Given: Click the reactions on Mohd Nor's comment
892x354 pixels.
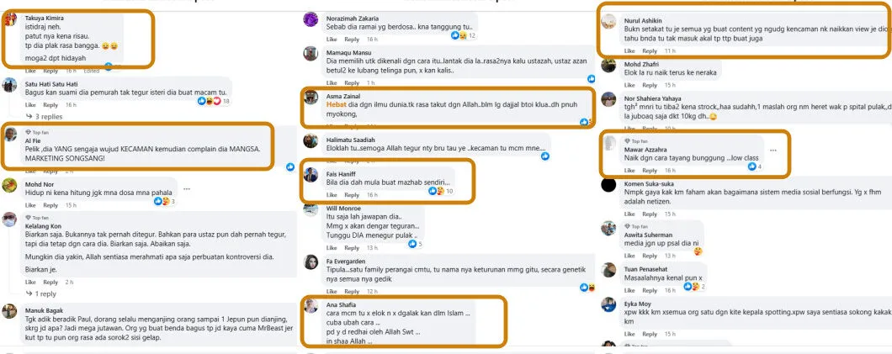Looking at the screenshot, I should (163, 202).
